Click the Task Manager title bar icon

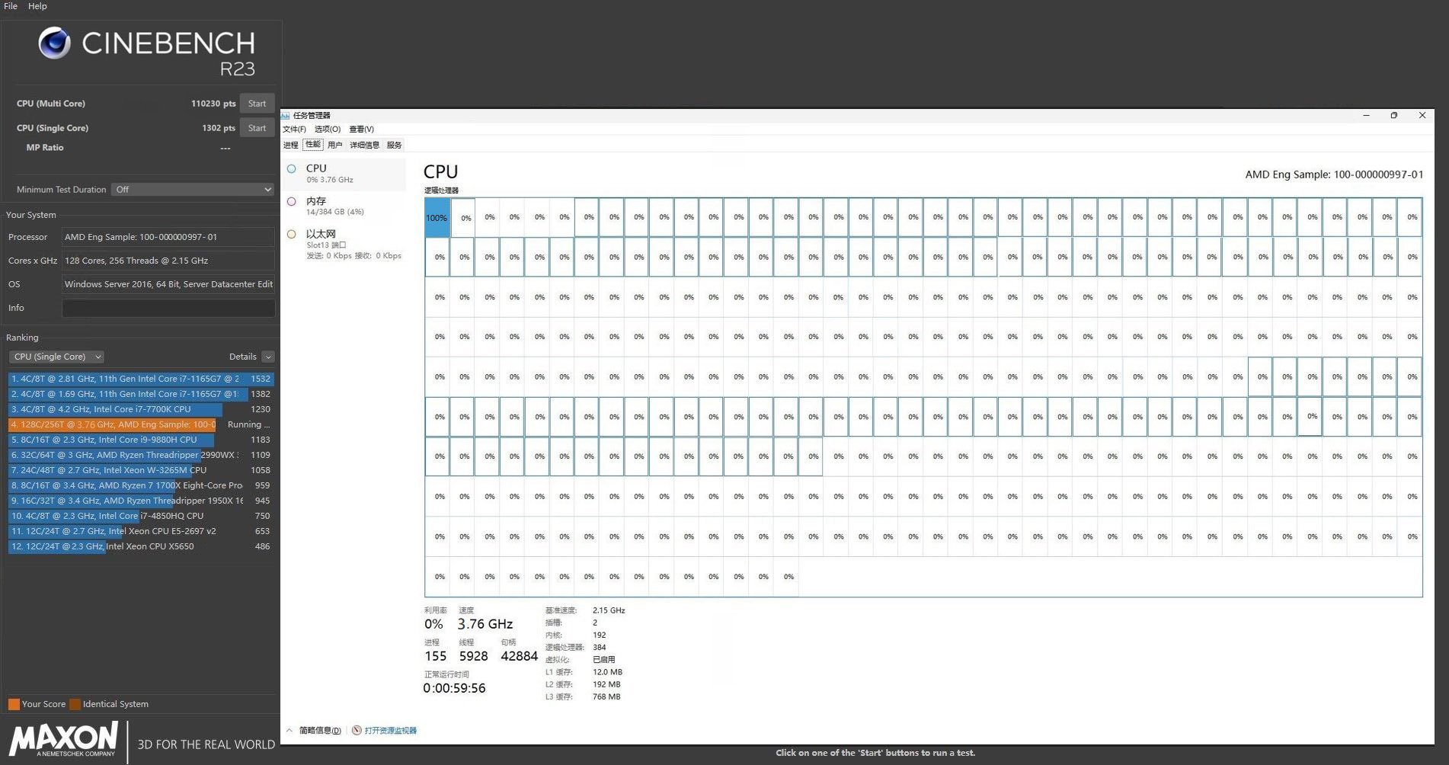286,116
